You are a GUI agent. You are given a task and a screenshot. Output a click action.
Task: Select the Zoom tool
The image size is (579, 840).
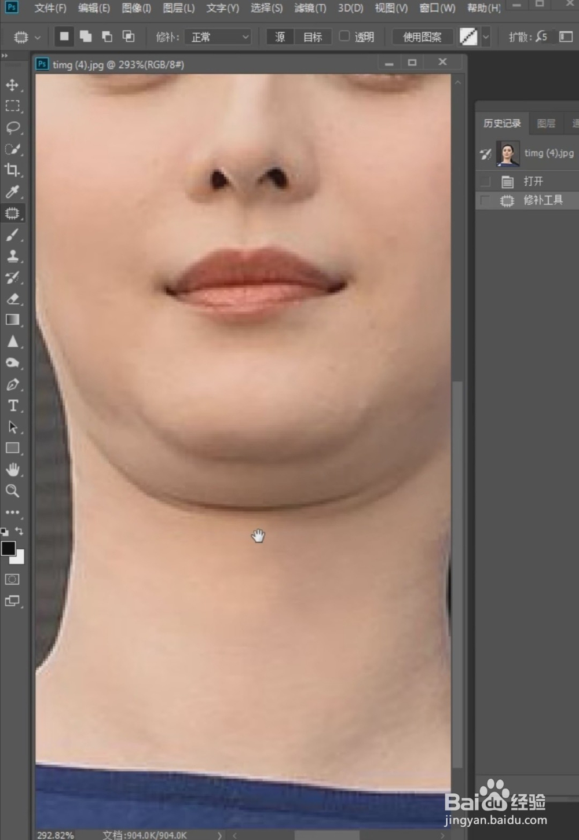[x=12, y=491]
